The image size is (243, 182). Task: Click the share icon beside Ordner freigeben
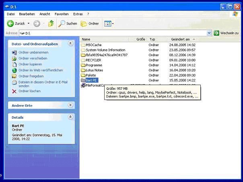coord(14,76)
